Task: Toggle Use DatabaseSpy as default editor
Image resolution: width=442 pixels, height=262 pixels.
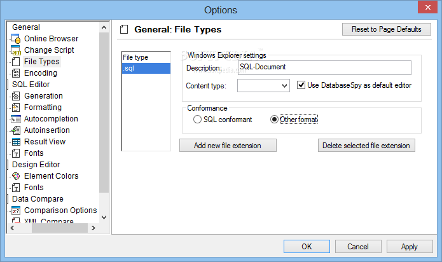Action: point(301,85)
